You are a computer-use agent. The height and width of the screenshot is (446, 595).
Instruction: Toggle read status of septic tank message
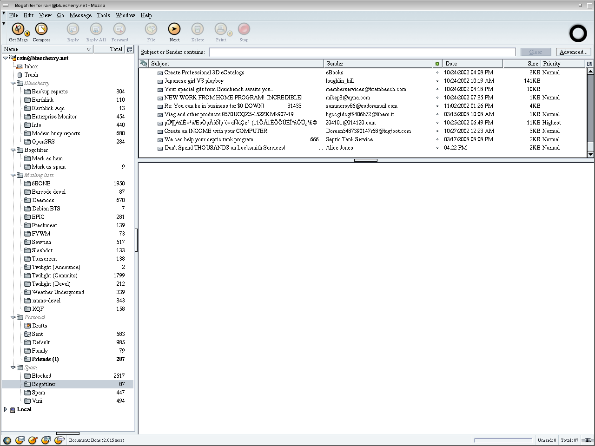click(437, 139)
